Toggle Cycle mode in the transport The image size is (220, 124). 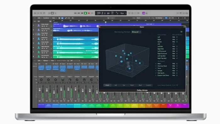(x=92, y=13)
